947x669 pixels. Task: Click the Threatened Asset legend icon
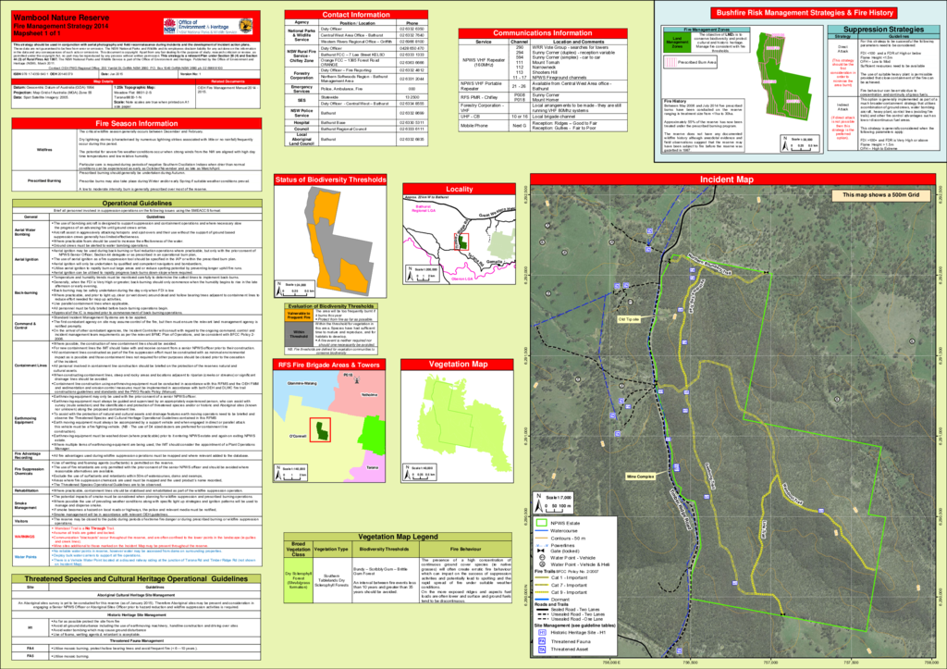pos(542,650)
